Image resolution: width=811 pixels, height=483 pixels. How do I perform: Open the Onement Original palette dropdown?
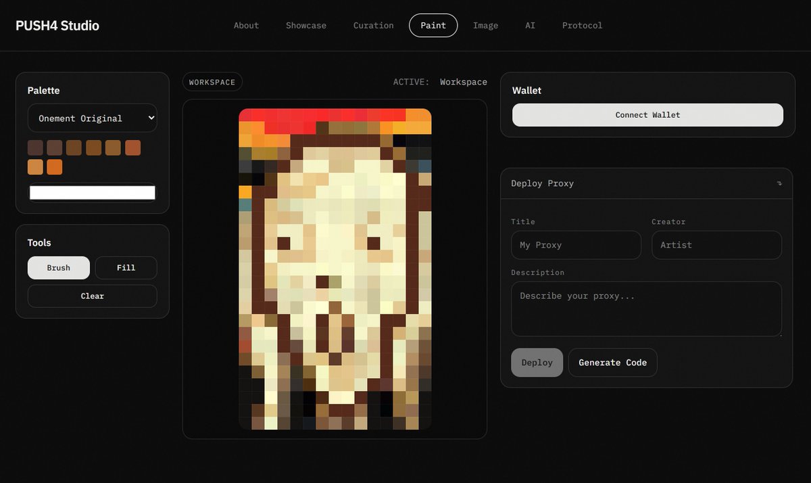pyautogui.click(x=93, y=118)
